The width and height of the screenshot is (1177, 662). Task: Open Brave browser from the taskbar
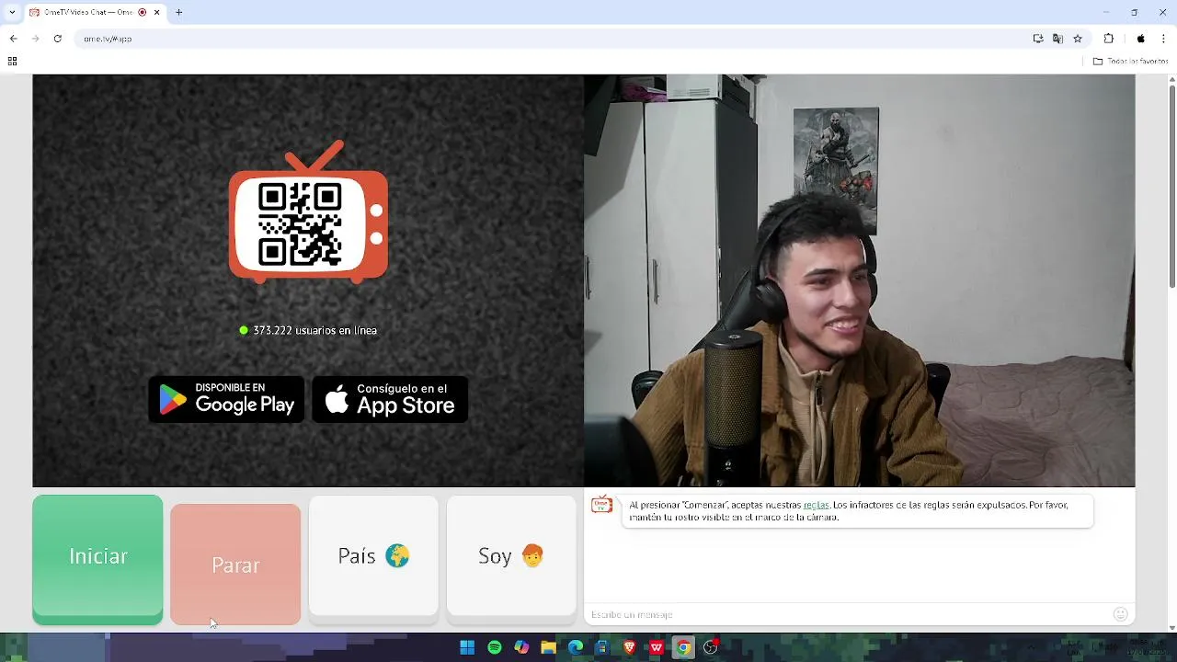pos(630,647)
